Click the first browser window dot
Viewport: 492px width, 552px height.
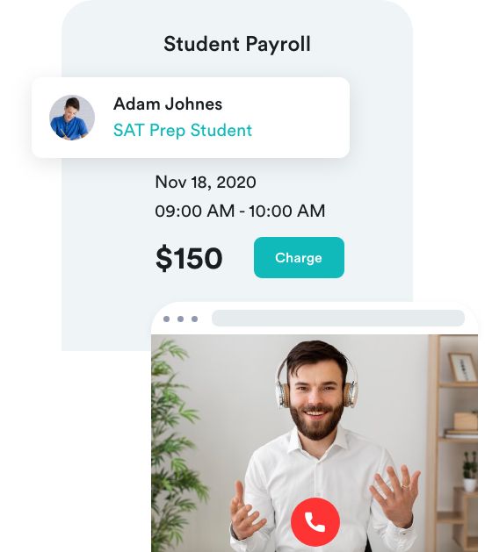pyautogui.click(x=167, y=319)
